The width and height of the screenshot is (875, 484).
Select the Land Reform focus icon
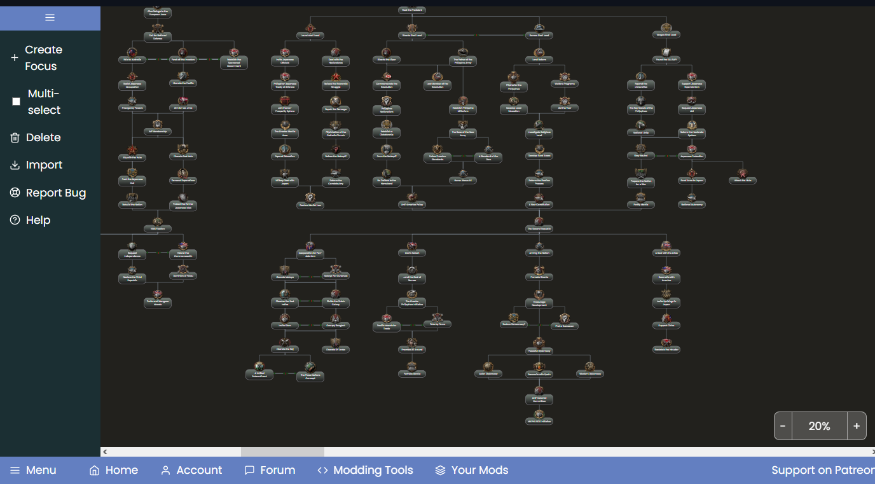click(x=539, y=52)
